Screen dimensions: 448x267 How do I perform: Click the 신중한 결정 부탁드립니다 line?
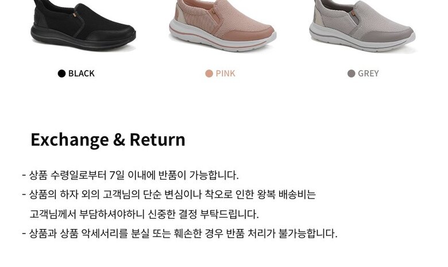144,214
